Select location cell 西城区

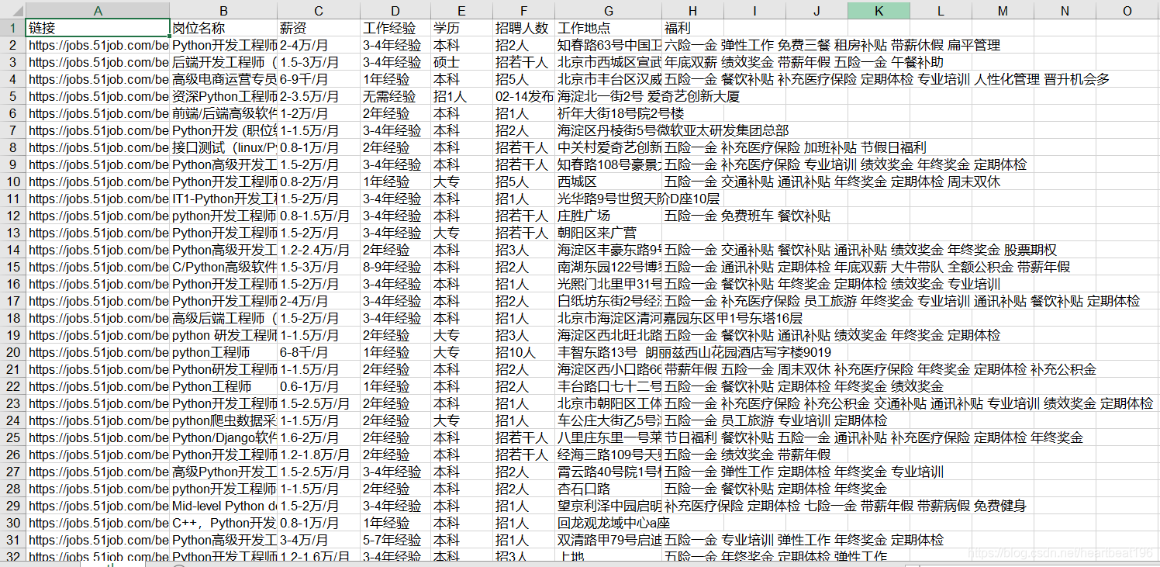[608, 182]
